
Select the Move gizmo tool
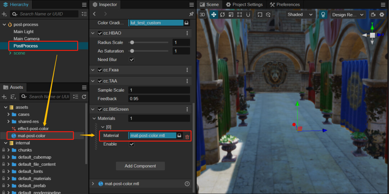point(214,15)
